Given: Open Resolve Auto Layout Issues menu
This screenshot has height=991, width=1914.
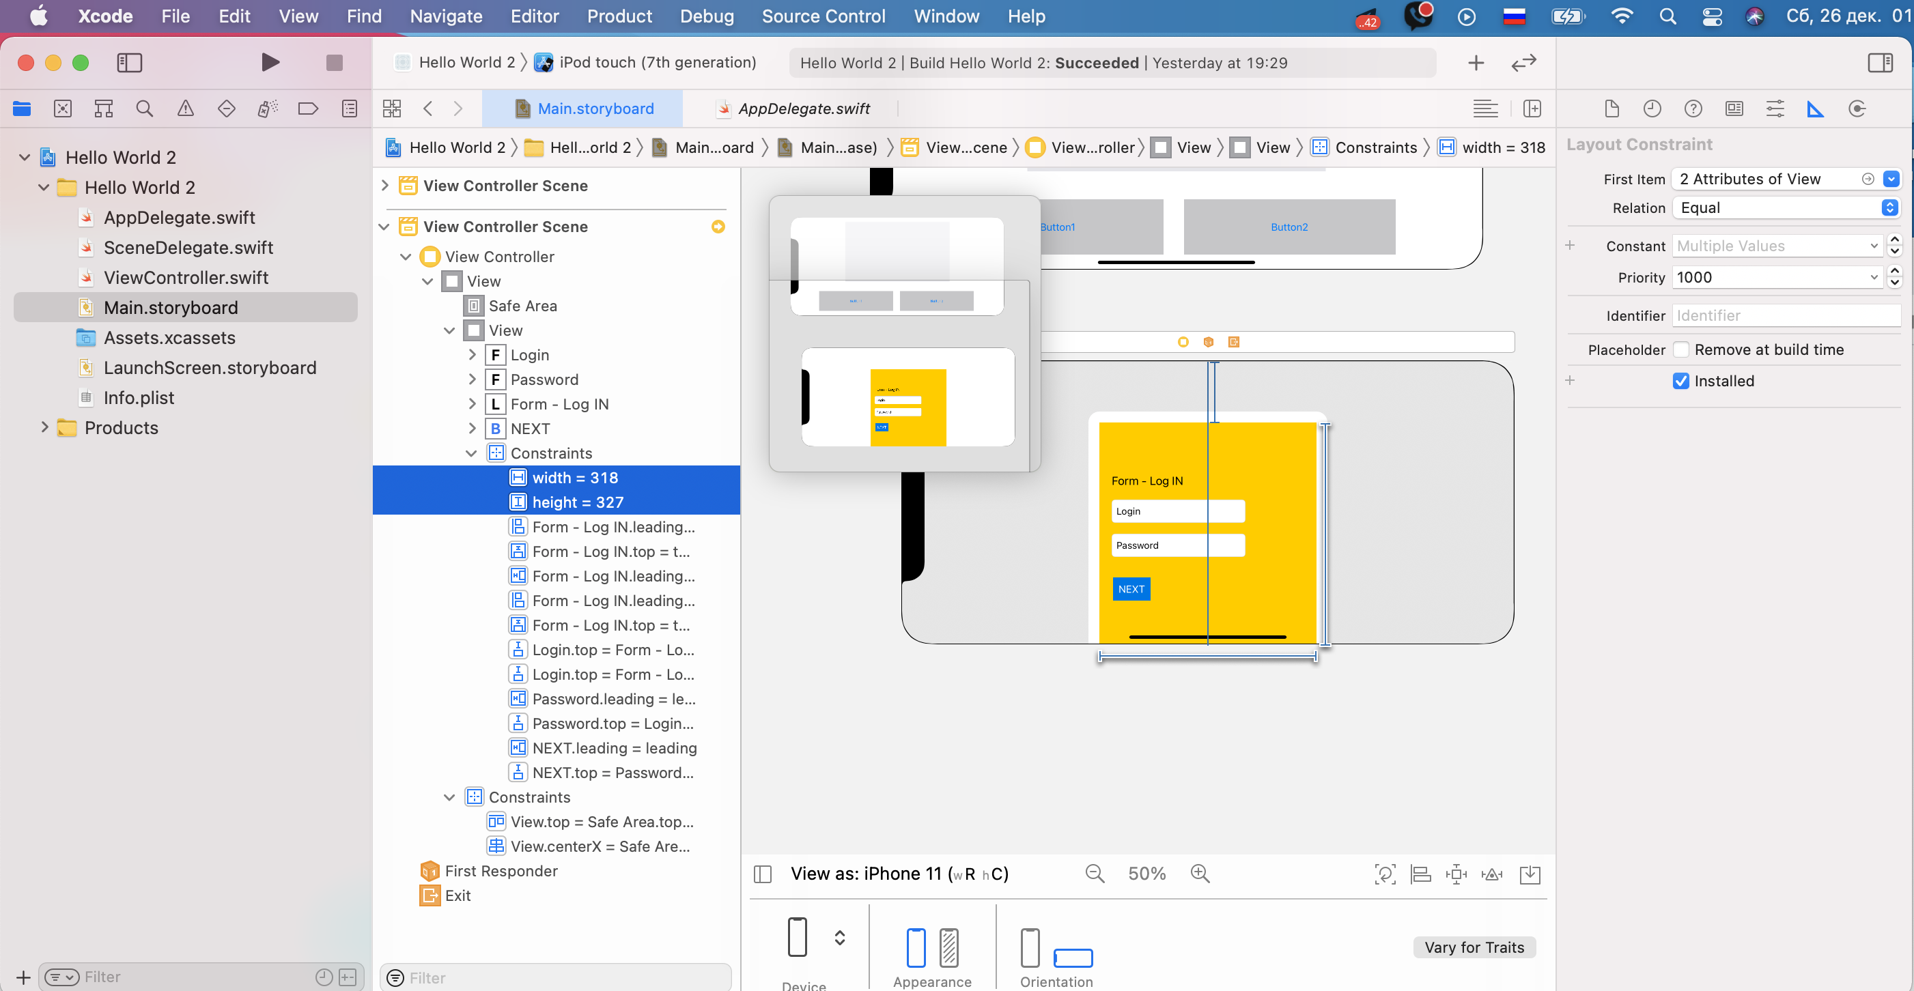Looking at the screenshot, I should click(1492, 874).
